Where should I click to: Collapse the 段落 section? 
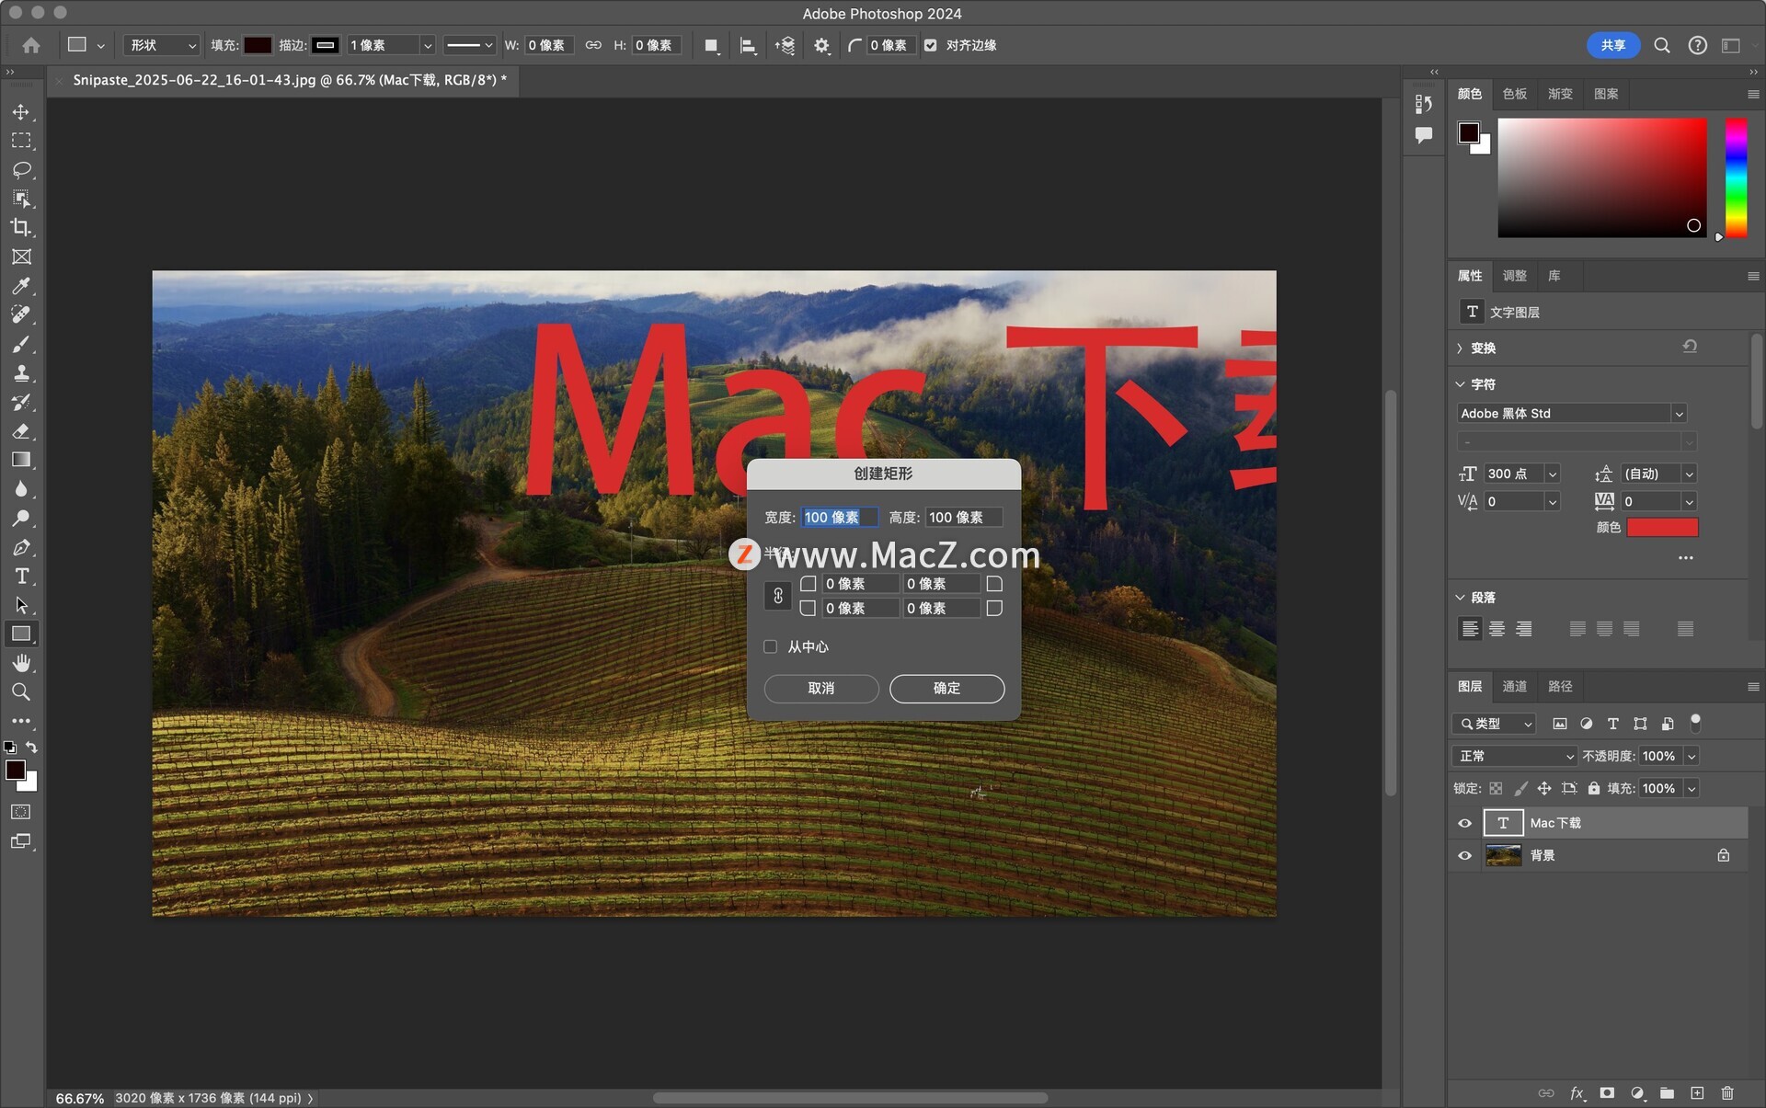[x=1460, y=598]
